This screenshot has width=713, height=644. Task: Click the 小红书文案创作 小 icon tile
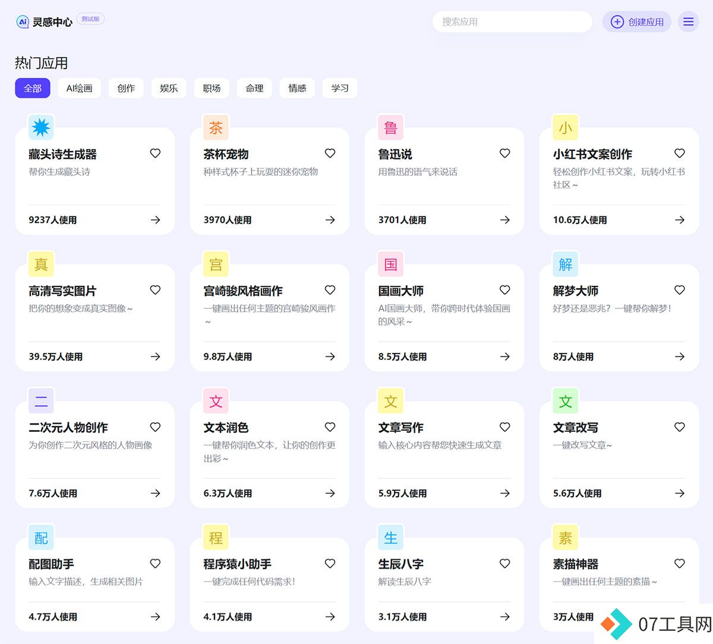click(565, 127)
